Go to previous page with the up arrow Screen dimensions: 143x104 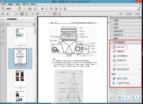point(3,14)
